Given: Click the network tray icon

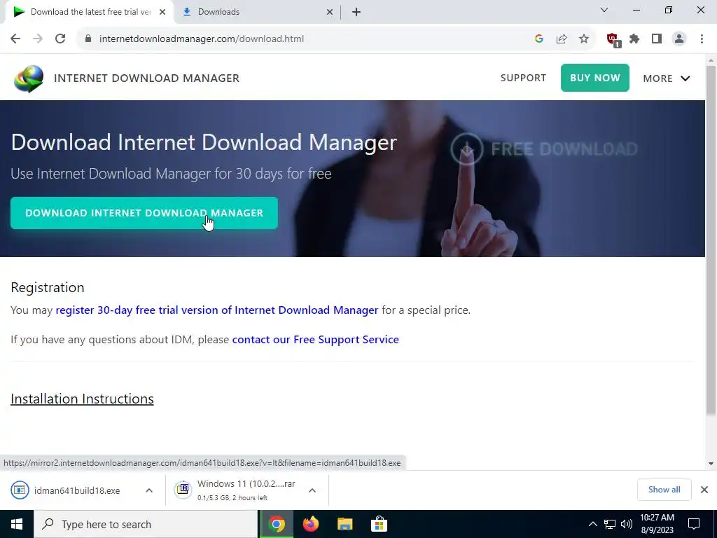Looking at the screenshot, I should 610,524.
